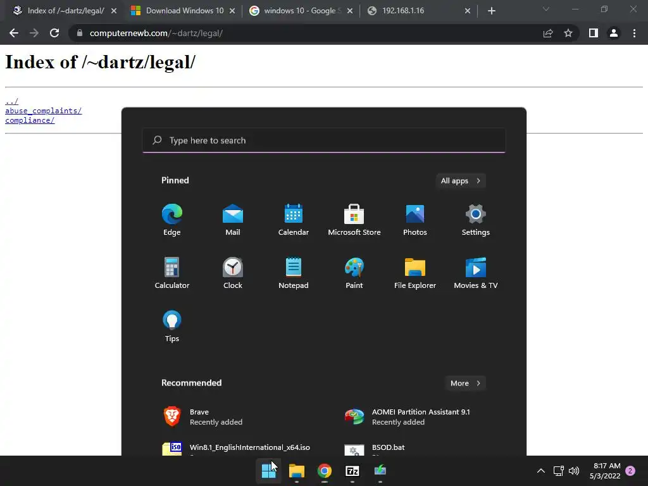Close the 192.168.1.16 tab
Viewport: 648px width, 486px height.
[x=468, y=11]
